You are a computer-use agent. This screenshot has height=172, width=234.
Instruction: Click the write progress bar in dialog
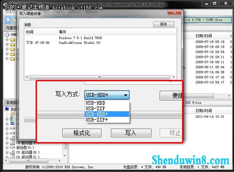coord(30,120)
